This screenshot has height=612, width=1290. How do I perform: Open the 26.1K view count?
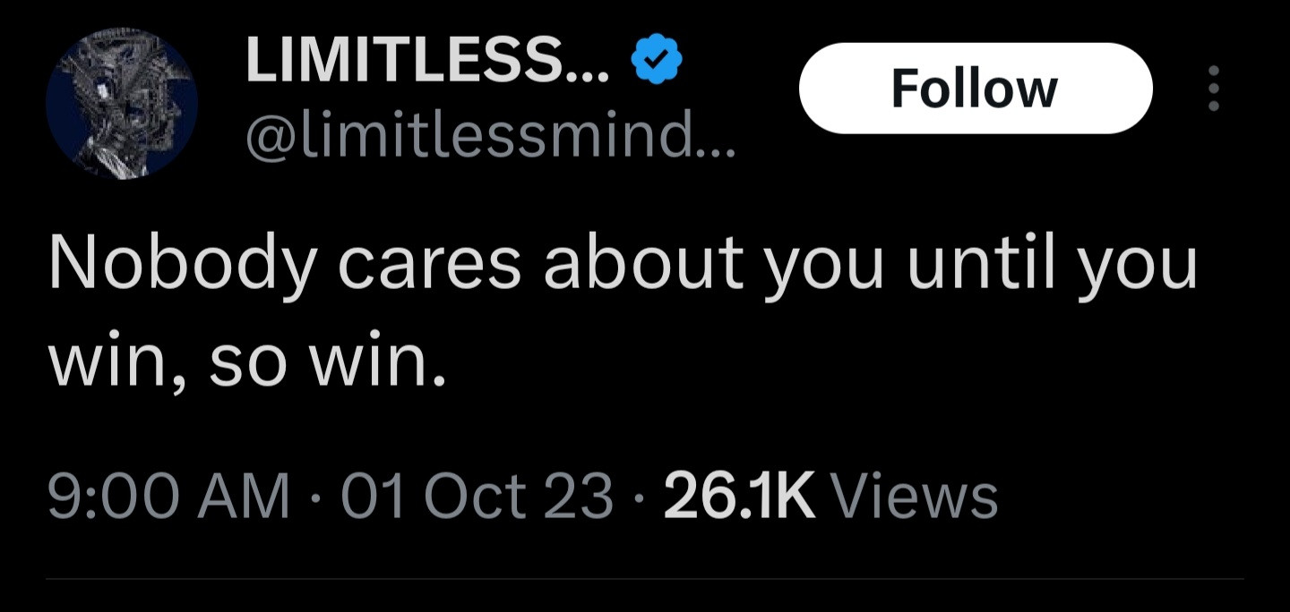pyautogui.click(x=739, y=496)
